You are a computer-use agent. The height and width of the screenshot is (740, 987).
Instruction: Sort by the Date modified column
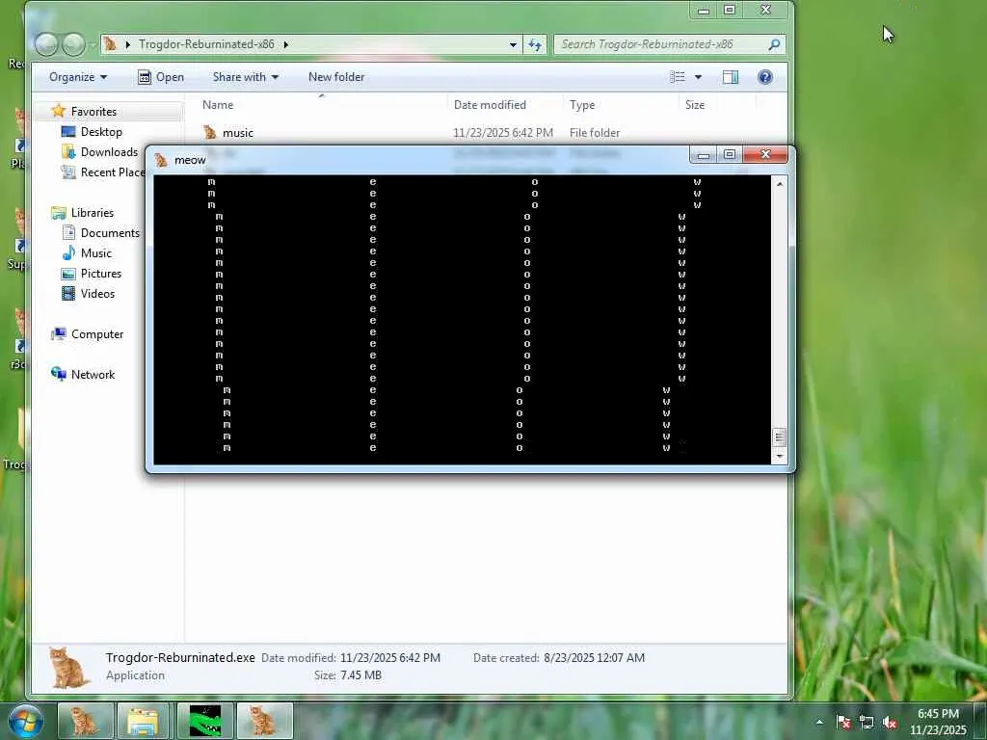tap(490, 104)
